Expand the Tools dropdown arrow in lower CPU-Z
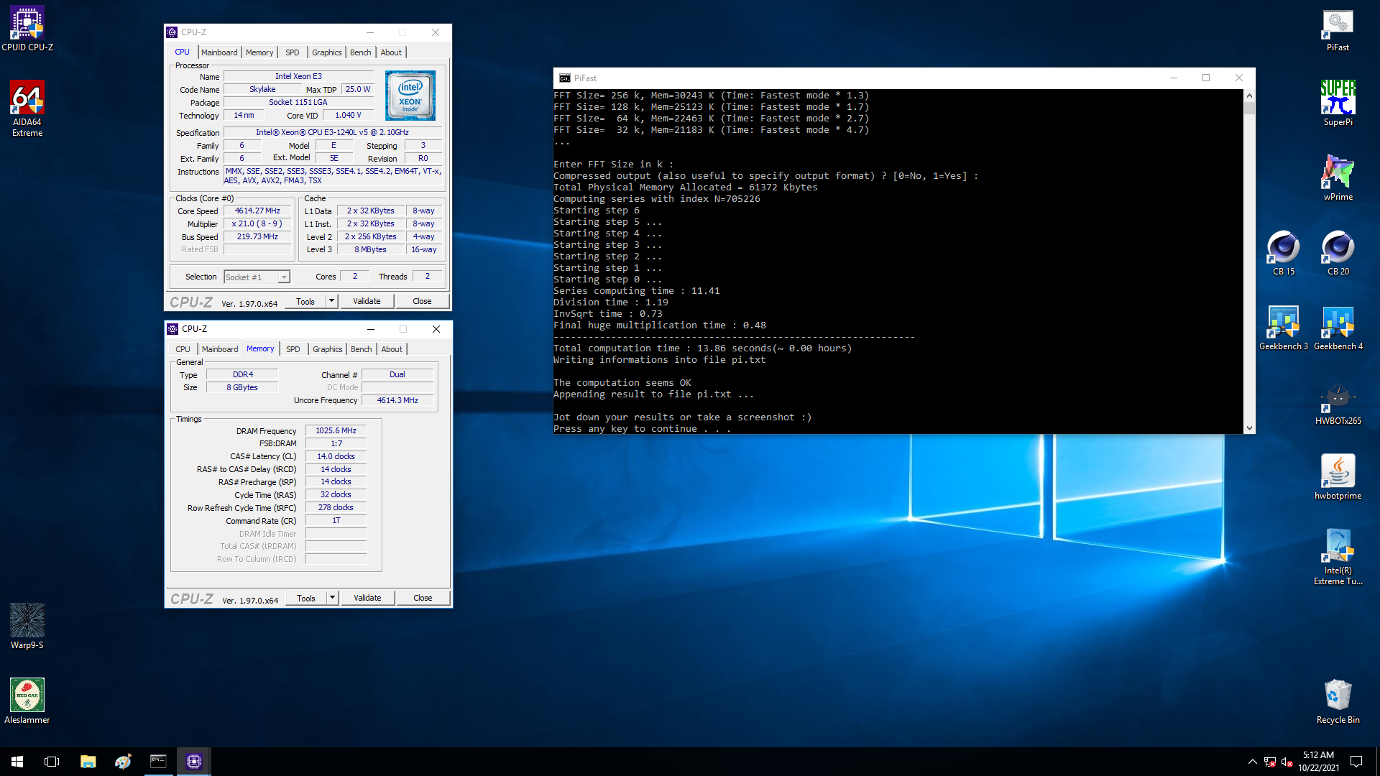 [333, 598]
